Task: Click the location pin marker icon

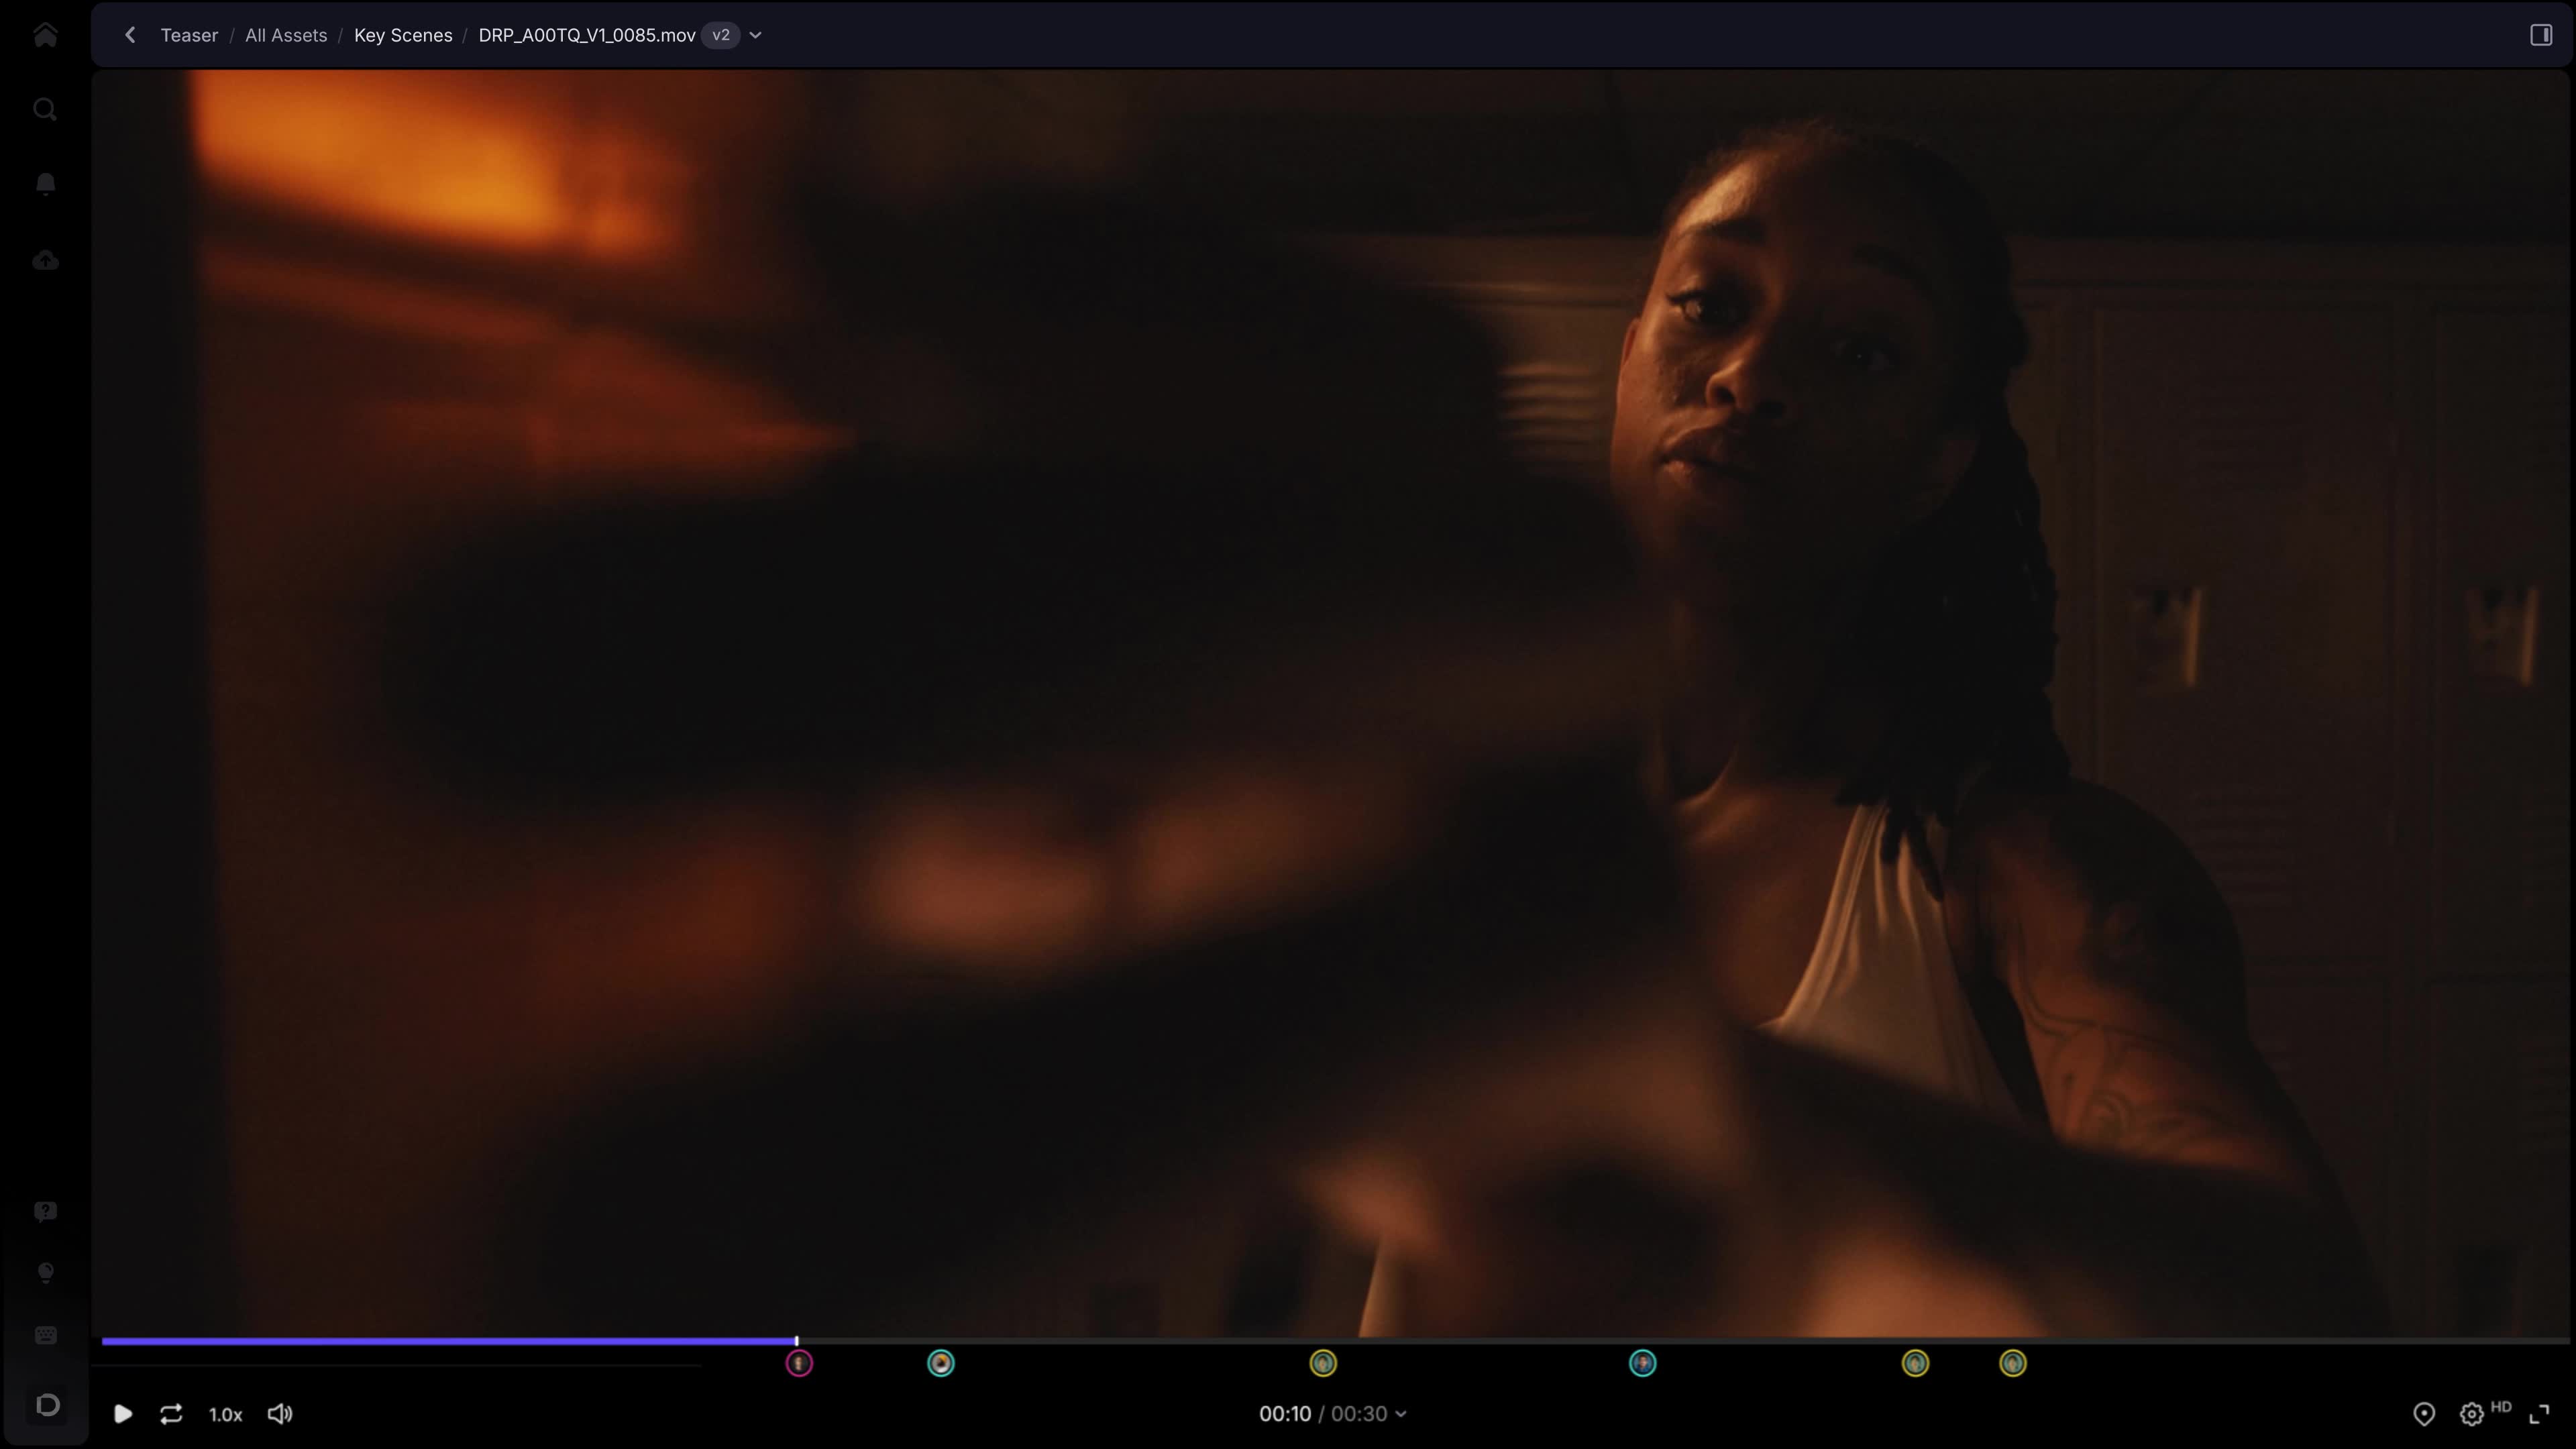Action: pos(2423,1414)
